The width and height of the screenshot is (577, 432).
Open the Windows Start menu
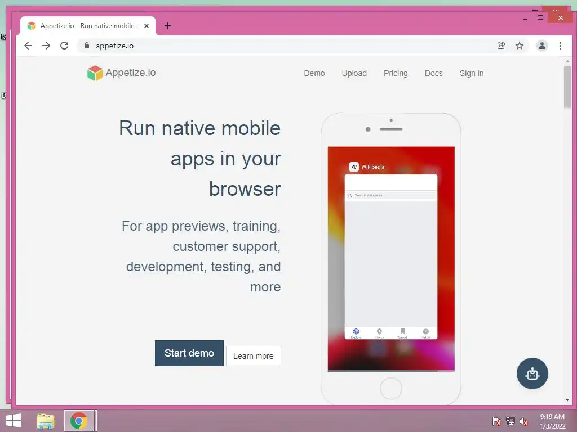tap(14, 421)
